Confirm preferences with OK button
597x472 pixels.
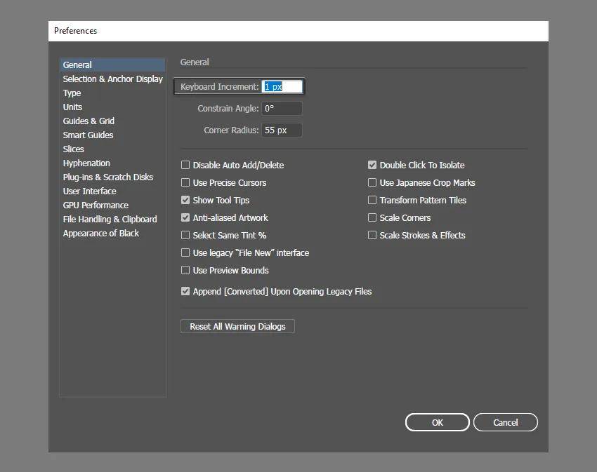click(x=437, y=422)
